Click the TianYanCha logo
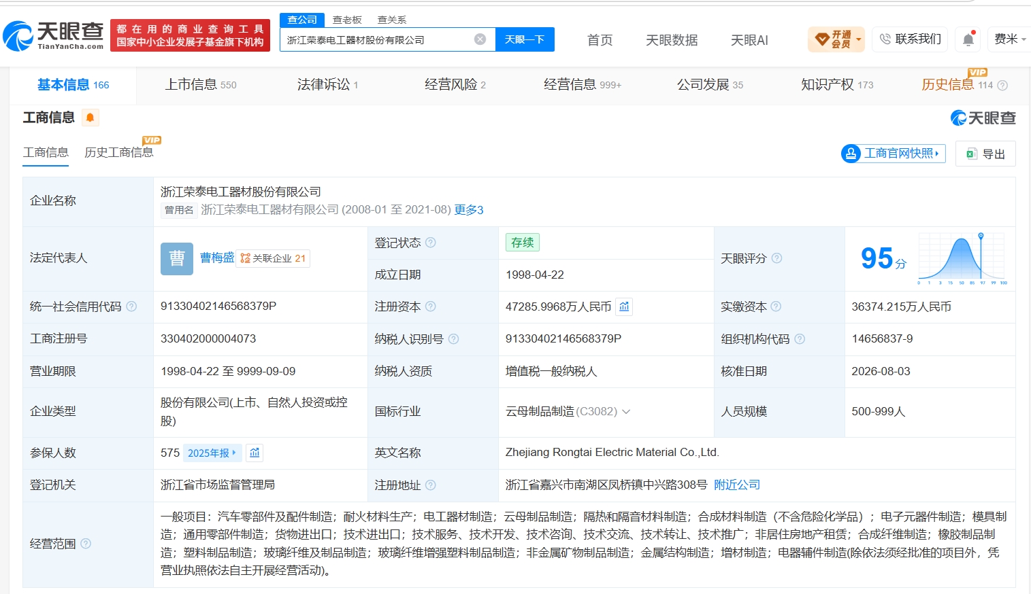Image resolution: width=1031 pixels, height=594 pixels. [53, 35]
